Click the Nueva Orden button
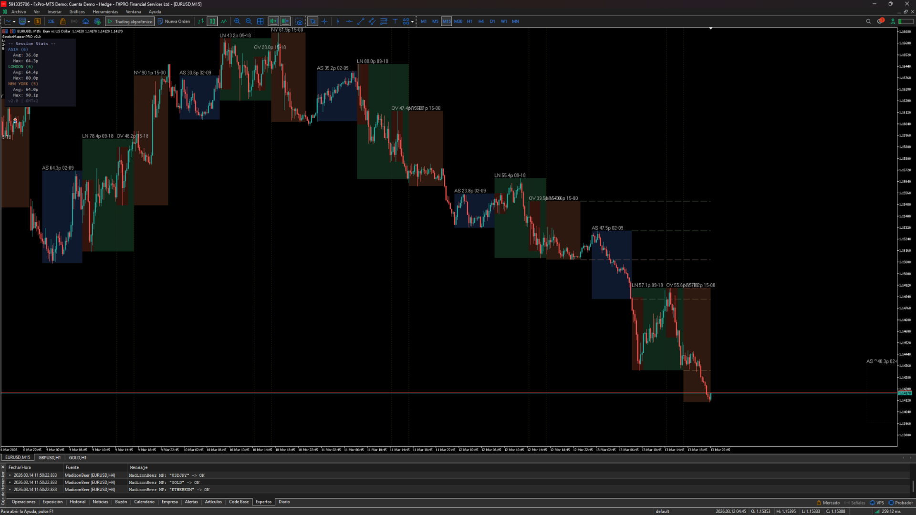The width and height of the screenshot is (916, 515). pos(174,21)
